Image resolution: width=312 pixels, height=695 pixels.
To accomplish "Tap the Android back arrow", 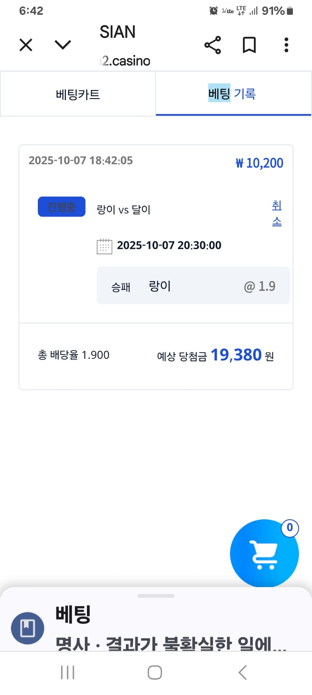I will pos(243,672).
